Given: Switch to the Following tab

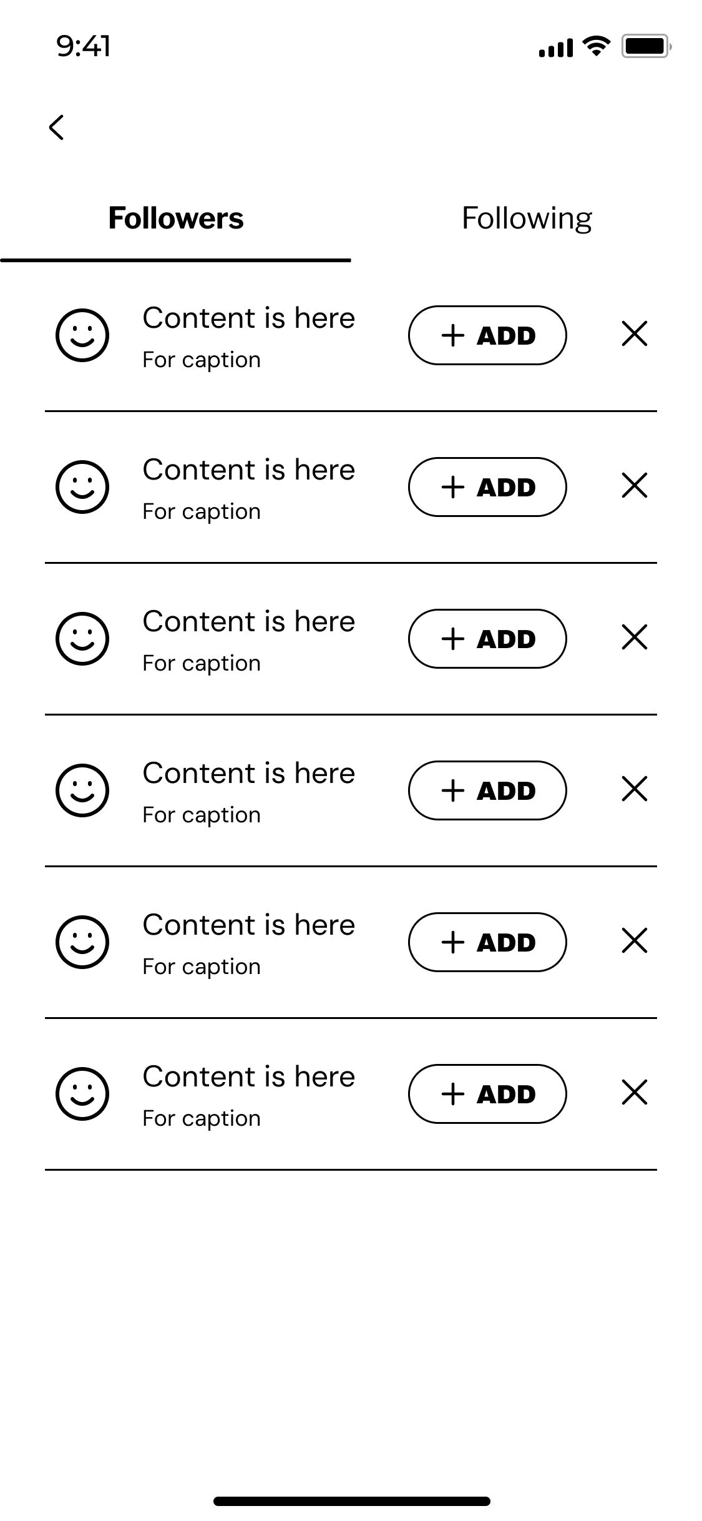Looking at the screenshot, I should 527,219.
